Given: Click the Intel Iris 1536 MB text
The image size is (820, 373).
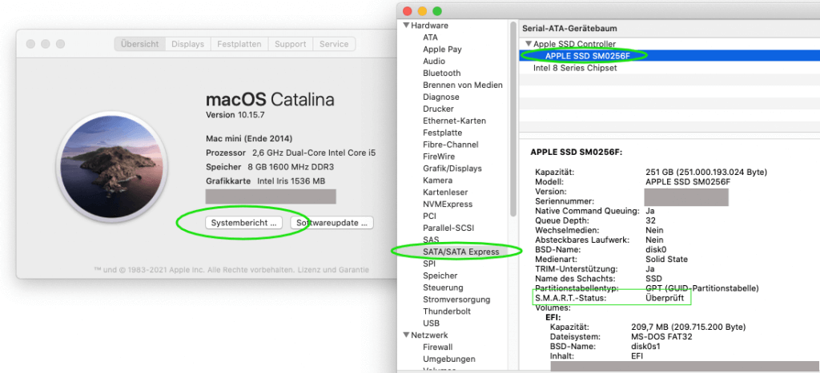Looking at the screenshot, I should (291, 181).
